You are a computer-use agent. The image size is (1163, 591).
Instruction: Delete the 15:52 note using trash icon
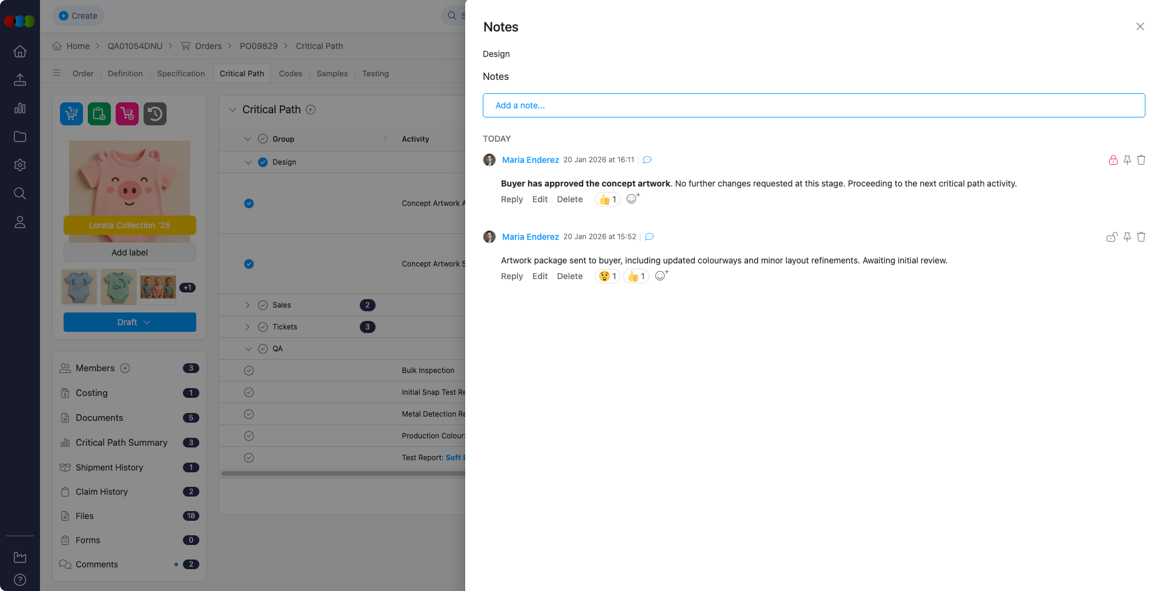1141,237
